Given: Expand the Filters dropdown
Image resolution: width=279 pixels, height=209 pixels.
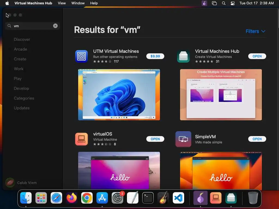Looking at the screenshot, I should coord(256,31).
